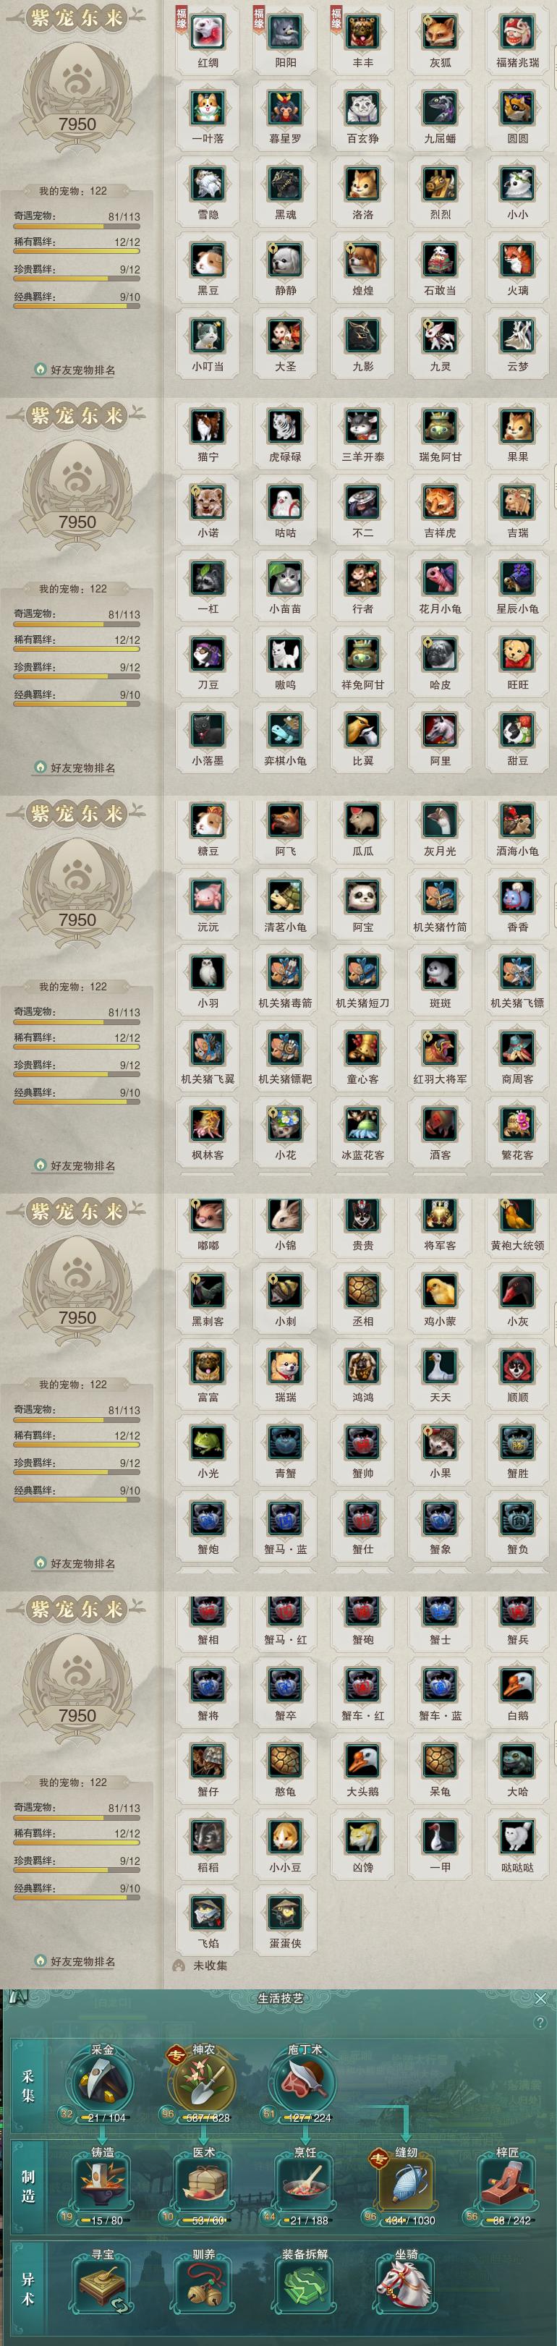Select the 医术 medicine craft icon
The width and height of the screenshot is (557, 2346).
click(204, 2184)
